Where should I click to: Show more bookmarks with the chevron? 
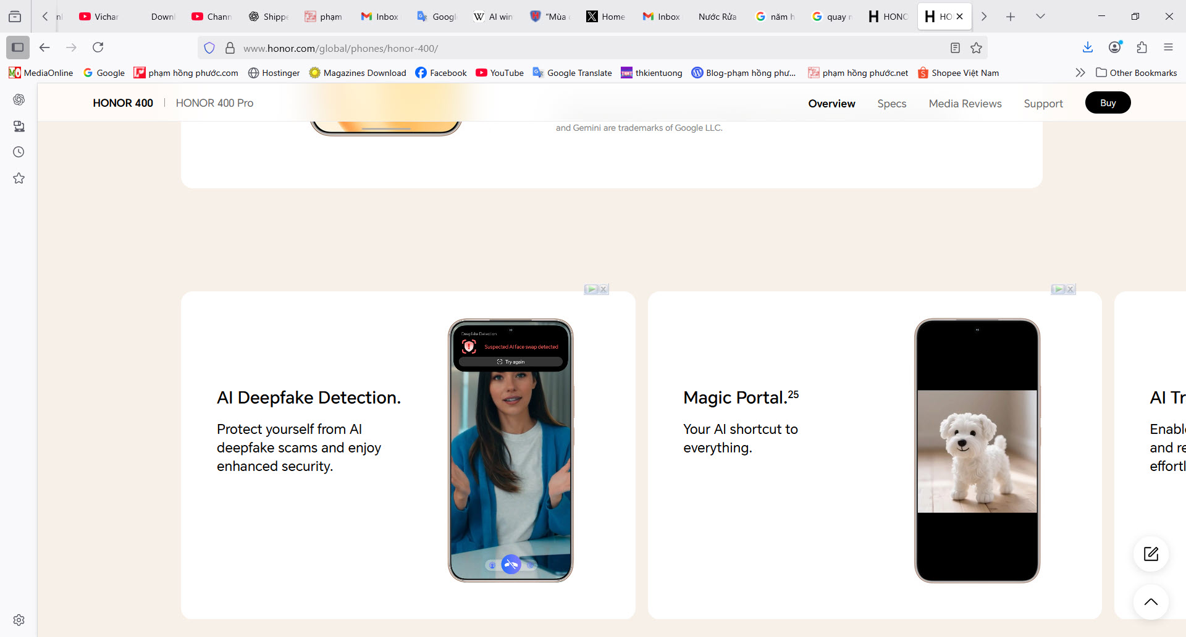click(x=1080, y=73)
